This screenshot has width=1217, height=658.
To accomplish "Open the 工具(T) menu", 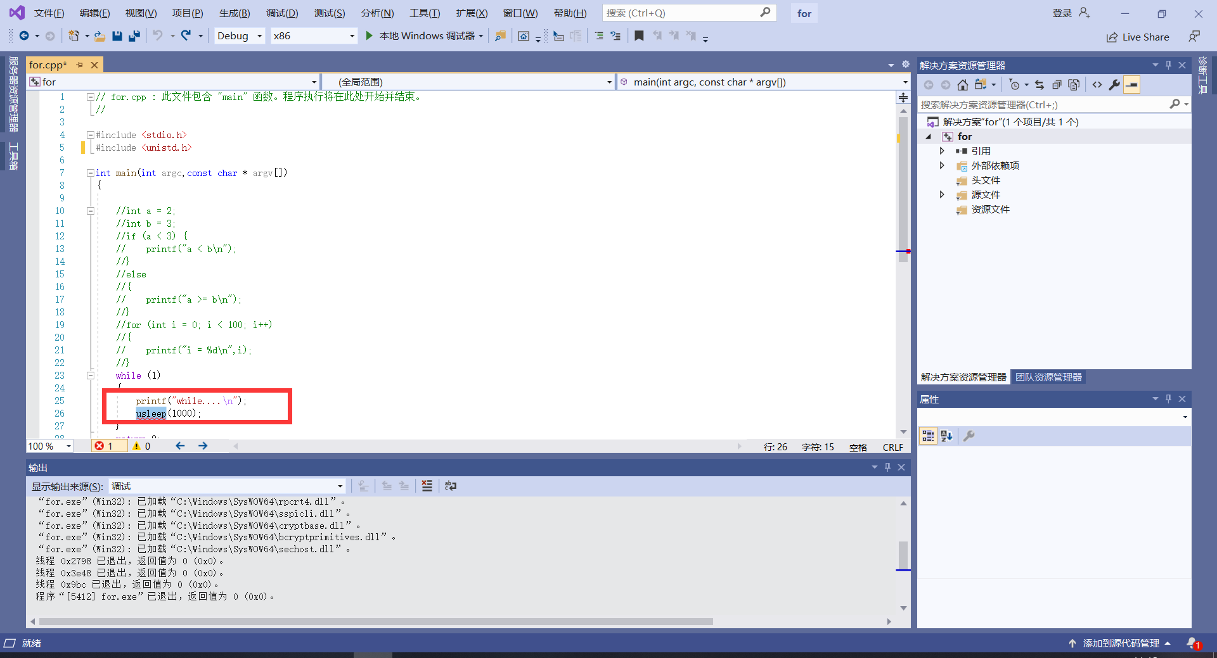I will click(425, 13).
